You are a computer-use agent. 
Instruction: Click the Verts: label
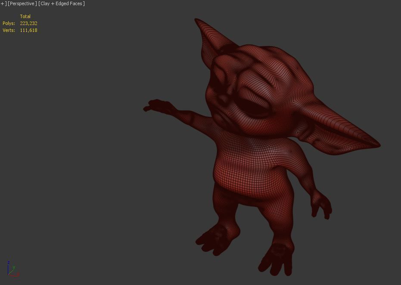pos(9,30)
